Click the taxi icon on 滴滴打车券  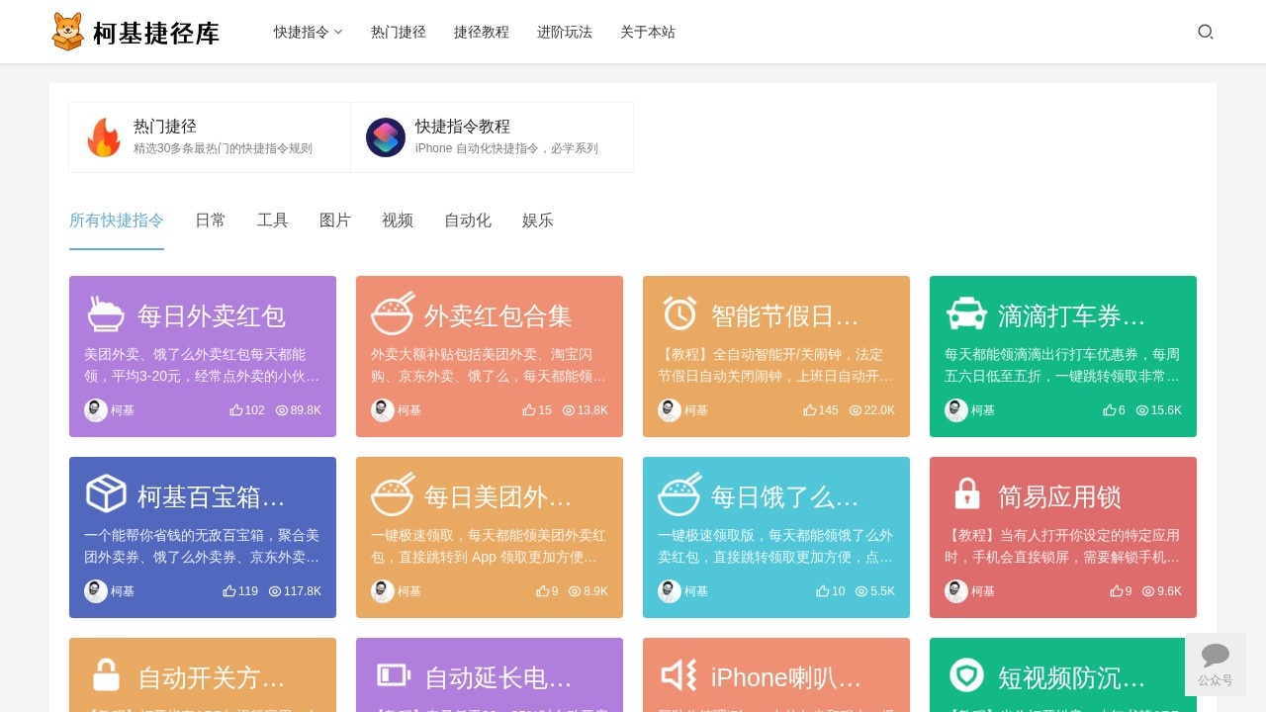966,313
